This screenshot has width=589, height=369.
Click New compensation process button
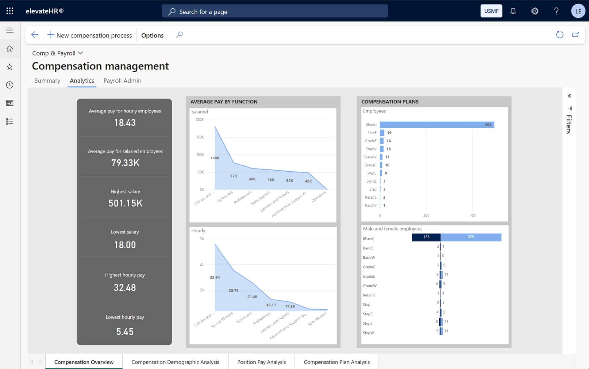tap(90, 35)
